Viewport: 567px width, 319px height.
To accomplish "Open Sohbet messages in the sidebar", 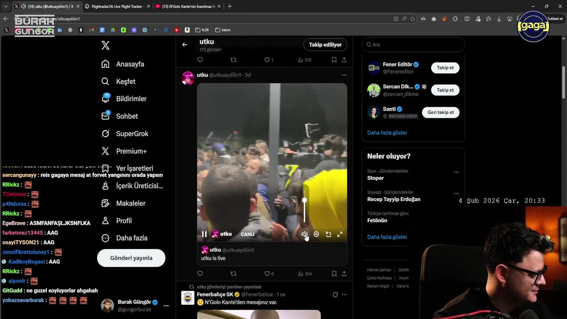I will tap(120, 116).
